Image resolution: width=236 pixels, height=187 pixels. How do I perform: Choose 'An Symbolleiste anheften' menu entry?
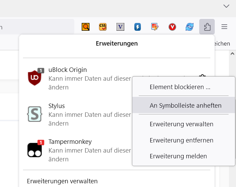point(185,106)
